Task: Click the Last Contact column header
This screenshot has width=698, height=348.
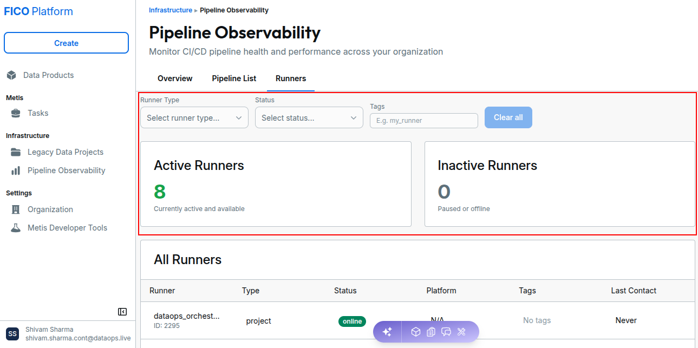Action: (x=634, y=291)
